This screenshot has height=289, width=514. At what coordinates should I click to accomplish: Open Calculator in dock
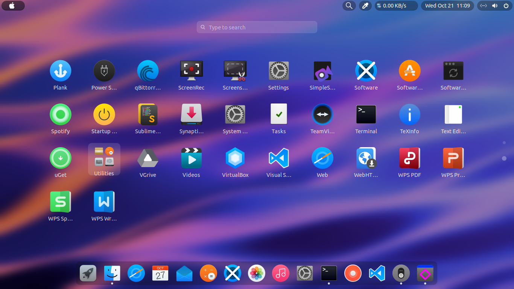coord(208,273)
